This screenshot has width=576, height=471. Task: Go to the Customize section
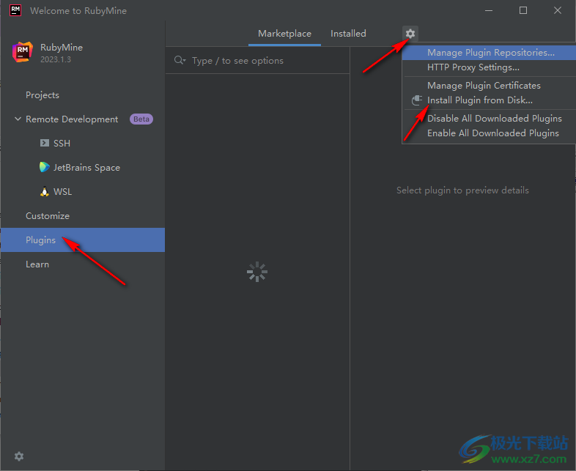pyautogui.click(x=48, y=216)
